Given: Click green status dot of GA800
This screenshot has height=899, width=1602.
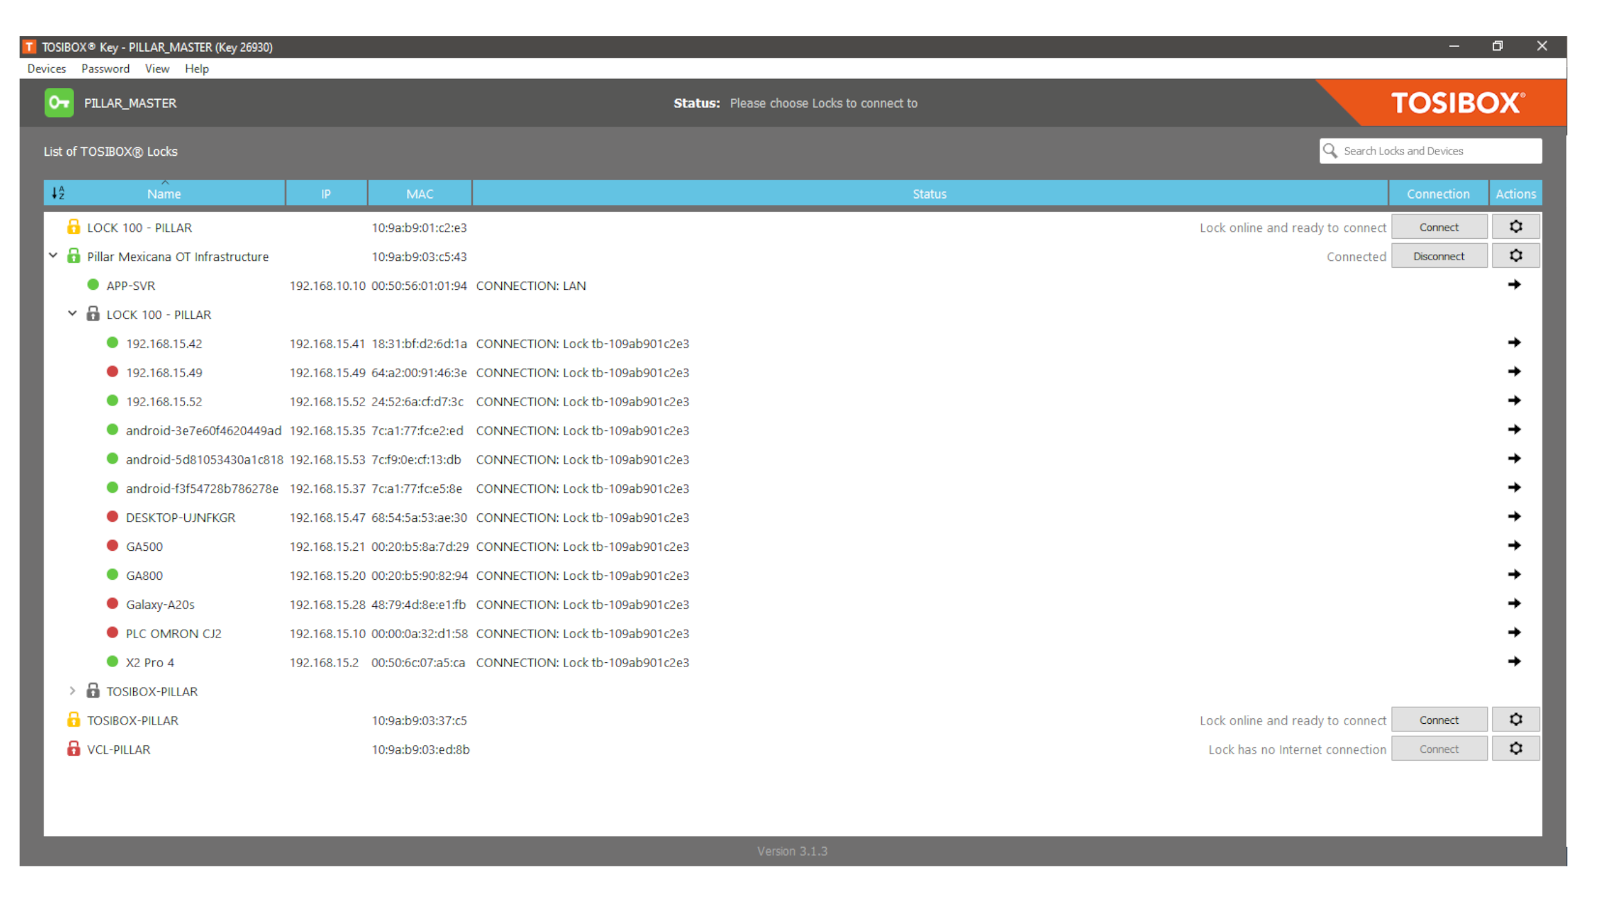Looking at the screenshot, I should pos(112,574).
